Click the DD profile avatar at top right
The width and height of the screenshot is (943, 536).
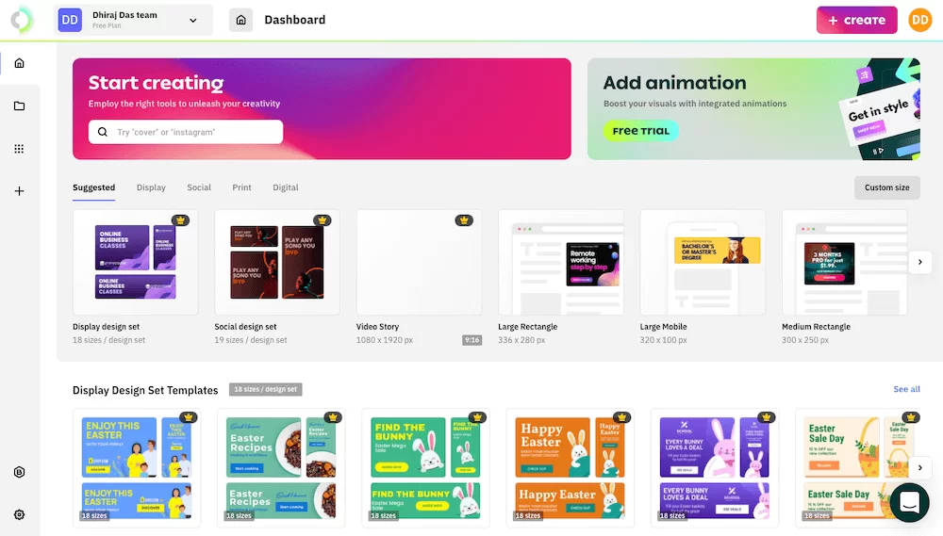pos(919,20)
